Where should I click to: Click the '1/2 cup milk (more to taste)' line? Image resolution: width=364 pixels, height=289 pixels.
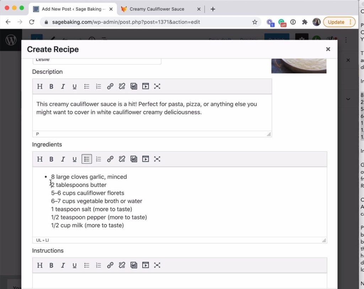[x=87, y=225]
